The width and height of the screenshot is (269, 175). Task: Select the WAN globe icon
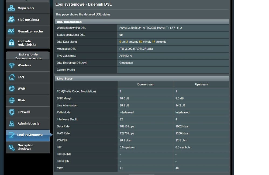coord(12,88)
